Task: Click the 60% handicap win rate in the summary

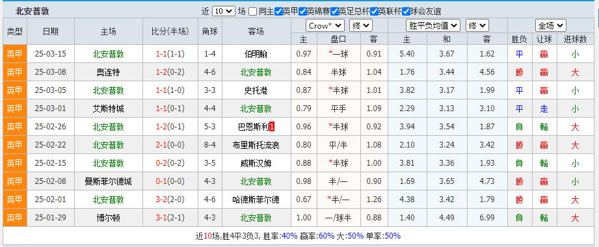Action: (326, 236)
